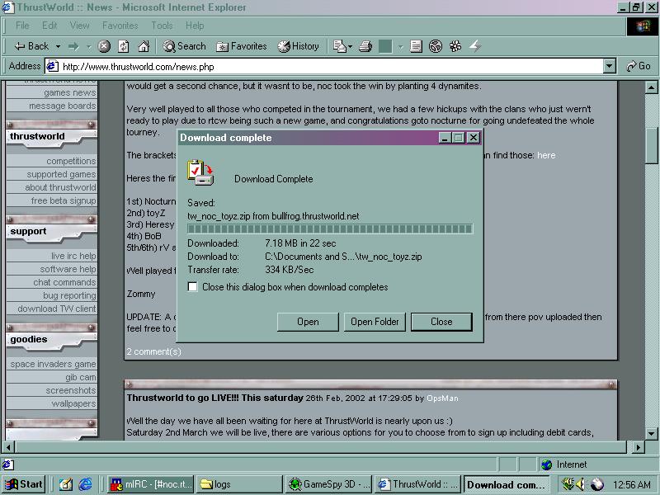Open the 'competitions' sidebar link
Screen dimensions: 660x495
coord(71,161)
